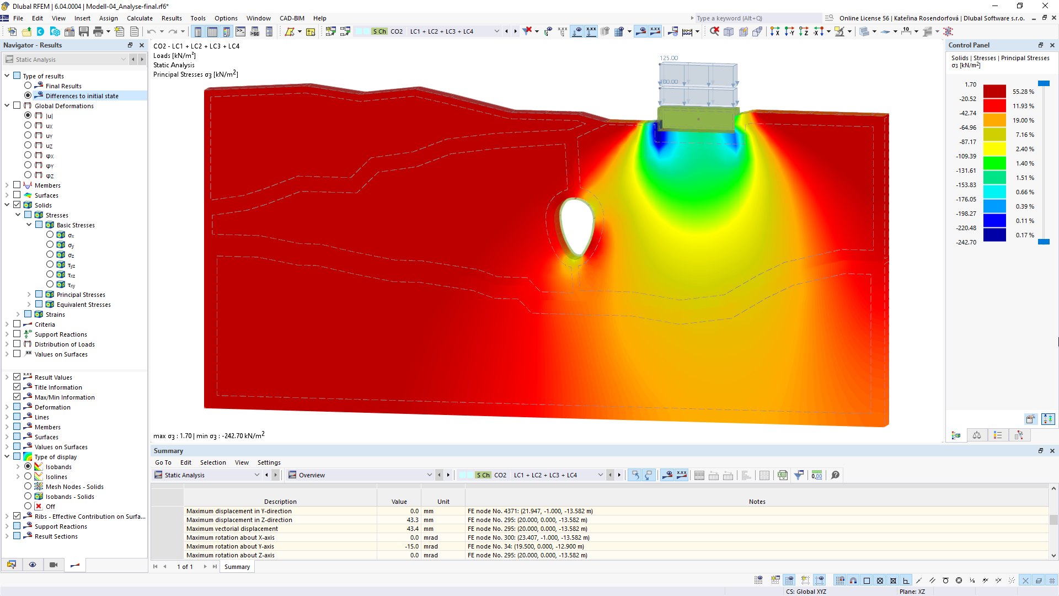Image resolution: width=1059 pixels, height=596 pixels.
Task: Open the Results menu
Action: 171,18
